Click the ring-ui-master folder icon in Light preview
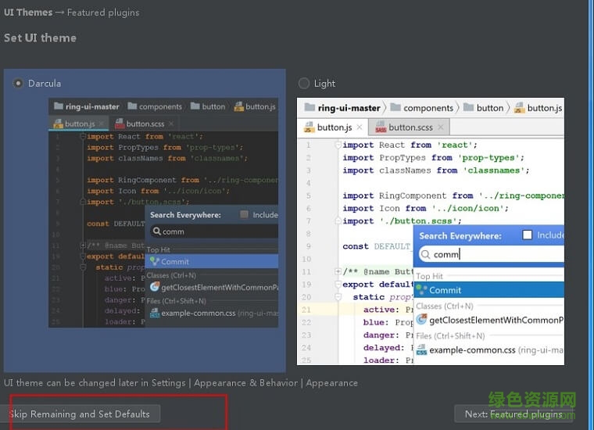The width and height of the screenshot is (594, 430). coord(310,108)
